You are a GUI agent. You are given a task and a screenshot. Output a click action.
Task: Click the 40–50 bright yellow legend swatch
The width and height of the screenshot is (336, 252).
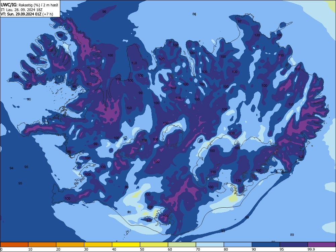click(x=126, y=245)
